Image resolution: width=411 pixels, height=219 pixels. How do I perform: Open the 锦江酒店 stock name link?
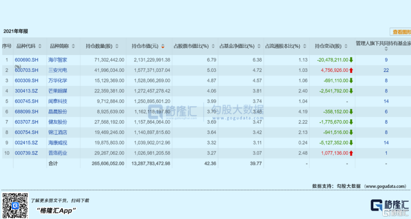click(58, 133)
